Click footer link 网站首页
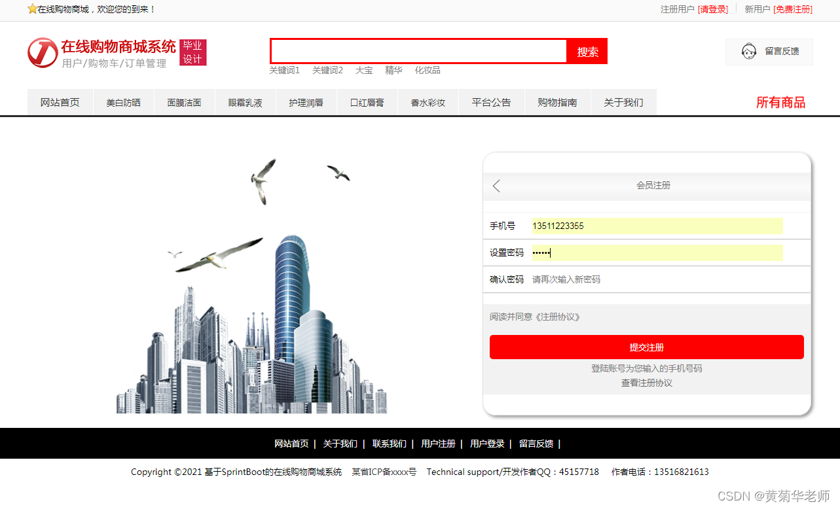Viewport: 840px width, 509px height. pos(291,444)
